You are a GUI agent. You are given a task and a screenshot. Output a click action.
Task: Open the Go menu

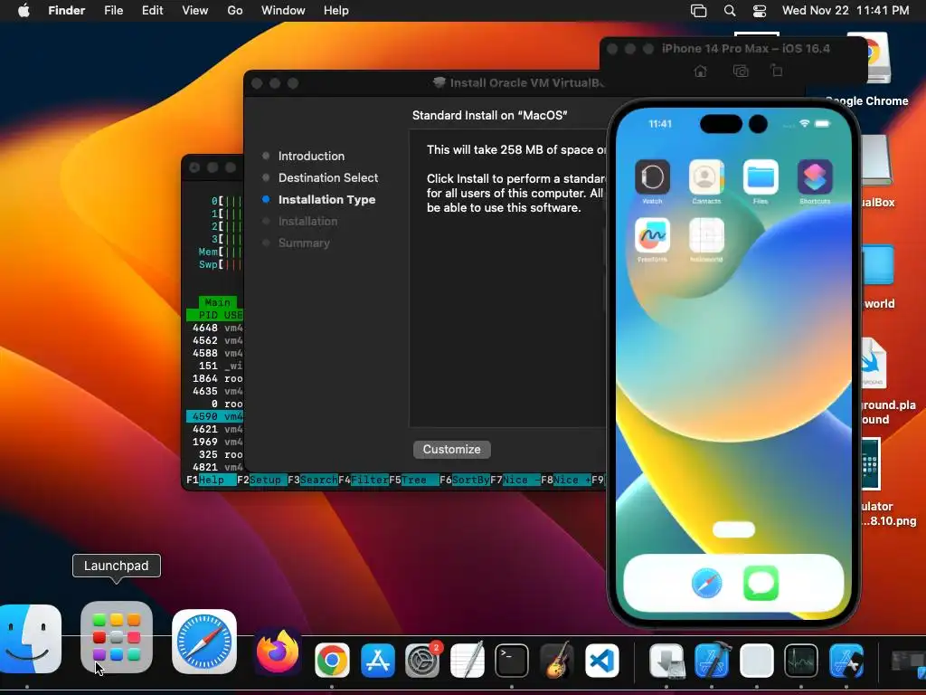(x=235, y=11)
